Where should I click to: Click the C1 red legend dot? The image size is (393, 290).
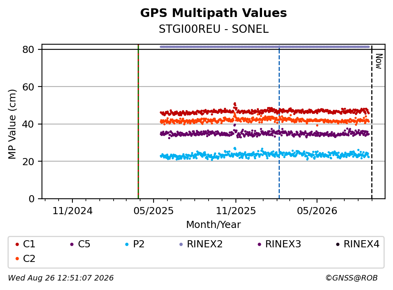(x=17, y=244)
